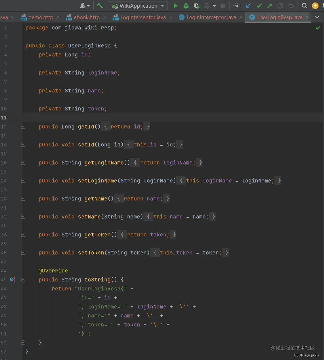
Task: Rollback changes with undo arrow icon
Action: (291, 6)
